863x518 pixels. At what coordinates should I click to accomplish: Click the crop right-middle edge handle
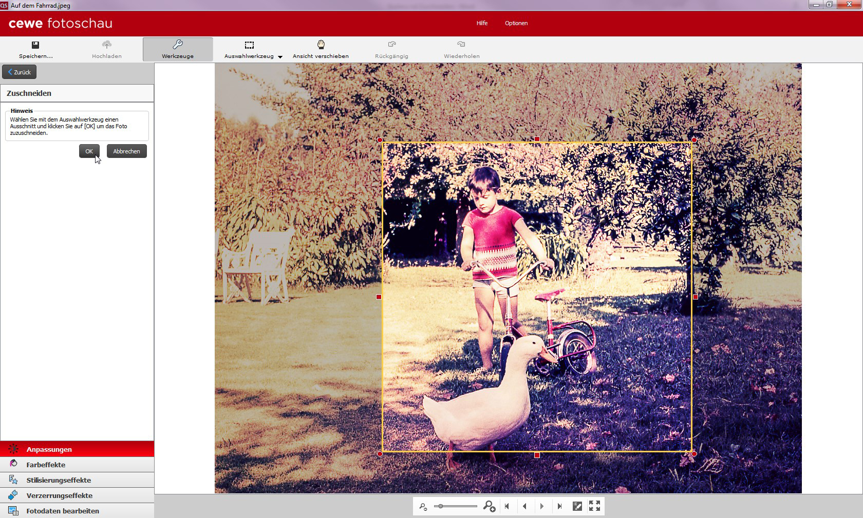(x=695, y=297)
